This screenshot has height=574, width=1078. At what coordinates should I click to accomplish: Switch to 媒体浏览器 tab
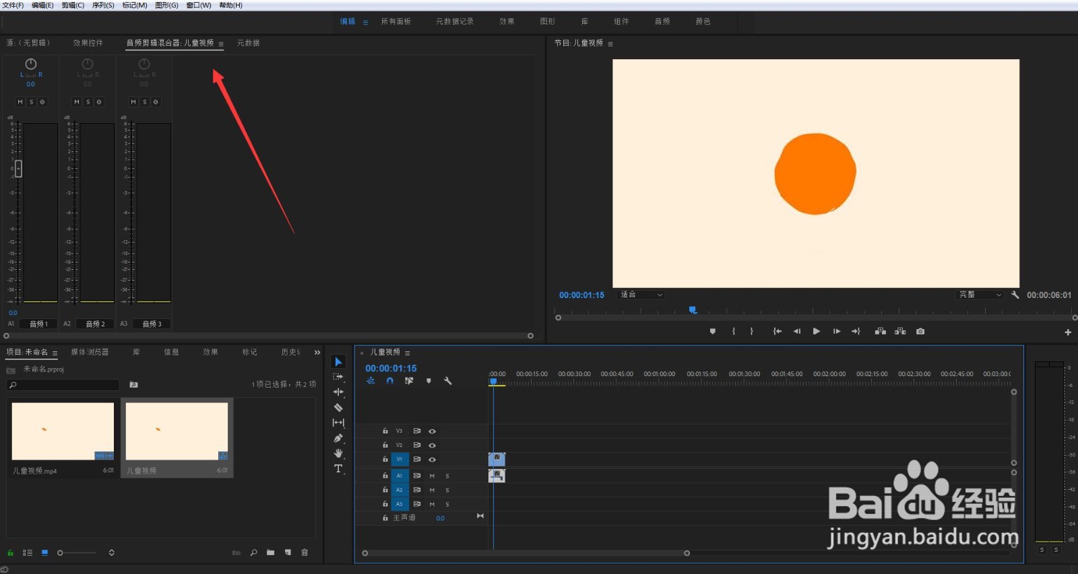pos(90,352)
